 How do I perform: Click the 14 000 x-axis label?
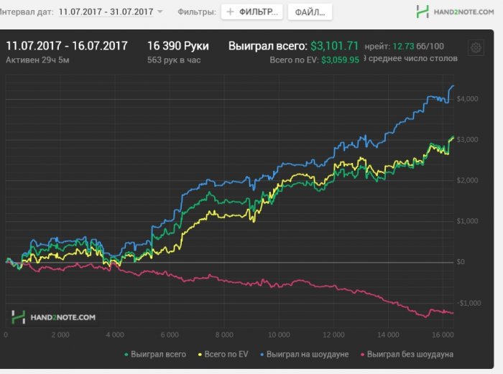coord(388,335)
